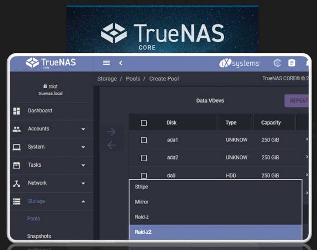
Task: Click the System laptop icon
Action: 17,147
